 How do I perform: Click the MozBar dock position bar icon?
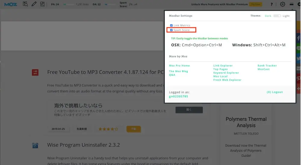pyautogui.click(x=291, y=4)
